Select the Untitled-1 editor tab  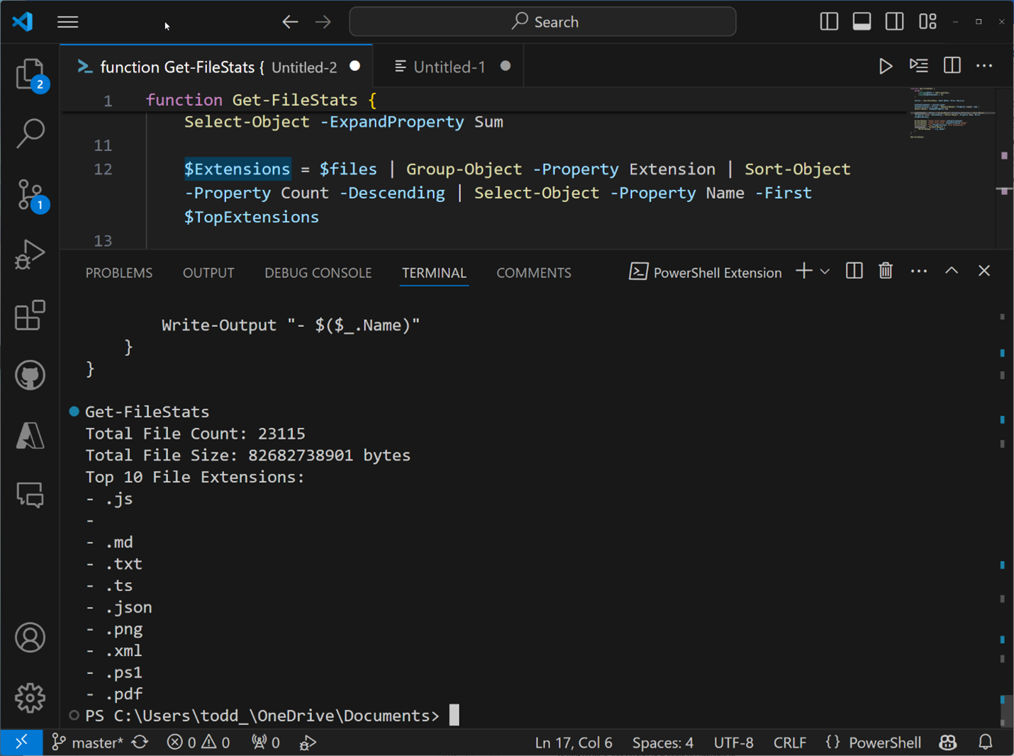[450, 67]
